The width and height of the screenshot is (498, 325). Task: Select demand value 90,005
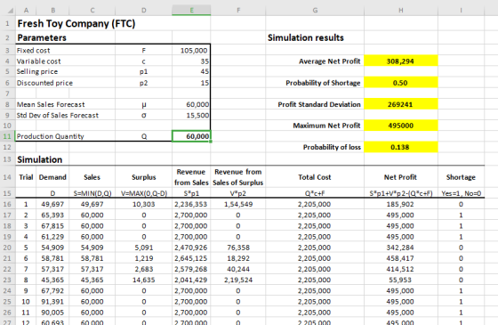[52, 313]
